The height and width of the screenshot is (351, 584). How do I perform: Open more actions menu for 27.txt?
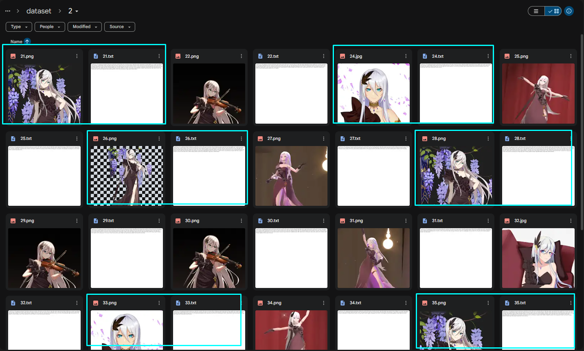click(406, 138)
